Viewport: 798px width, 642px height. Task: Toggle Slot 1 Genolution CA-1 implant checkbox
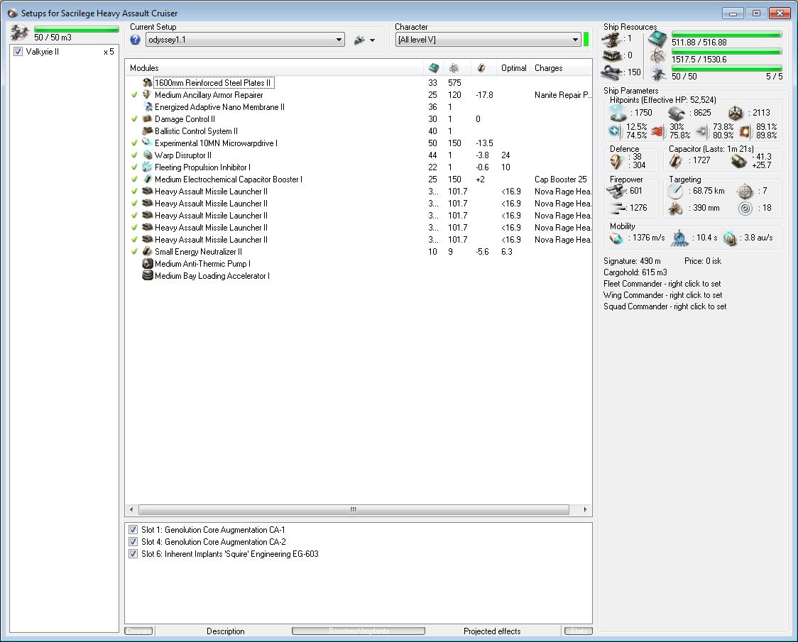click(x=133, y=530)
